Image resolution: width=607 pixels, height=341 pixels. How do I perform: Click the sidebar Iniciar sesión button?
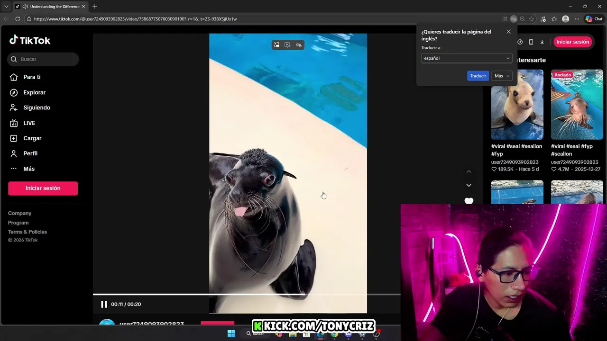(x=43, y=188)
